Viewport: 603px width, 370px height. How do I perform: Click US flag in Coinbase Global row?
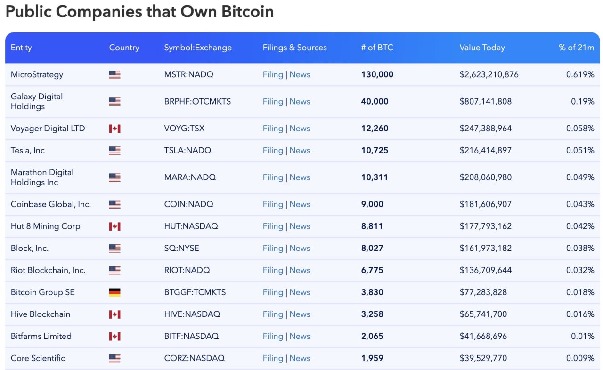[114, 204]
